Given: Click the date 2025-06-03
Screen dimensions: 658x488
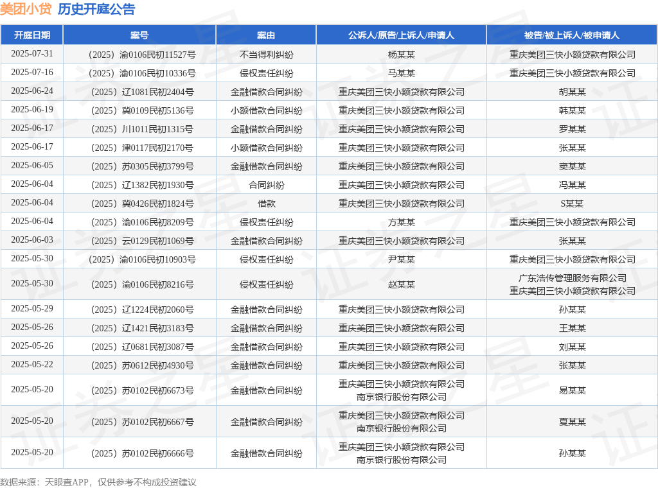Looking at the screenshot, I should pos(32,240).
